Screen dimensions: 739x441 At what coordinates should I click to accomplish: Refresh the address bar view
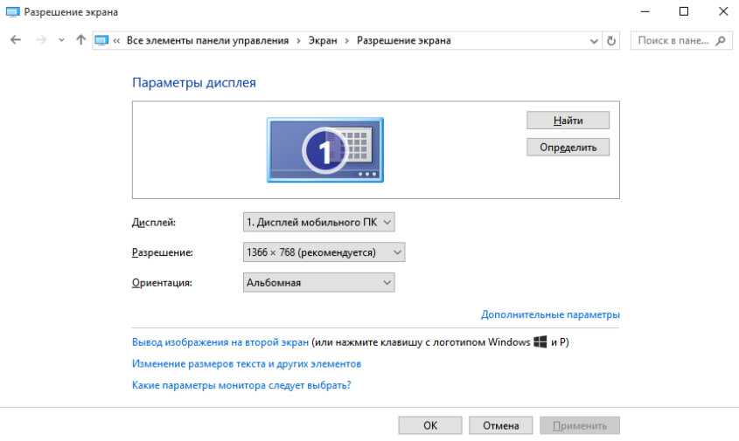(x=611, y=41)
